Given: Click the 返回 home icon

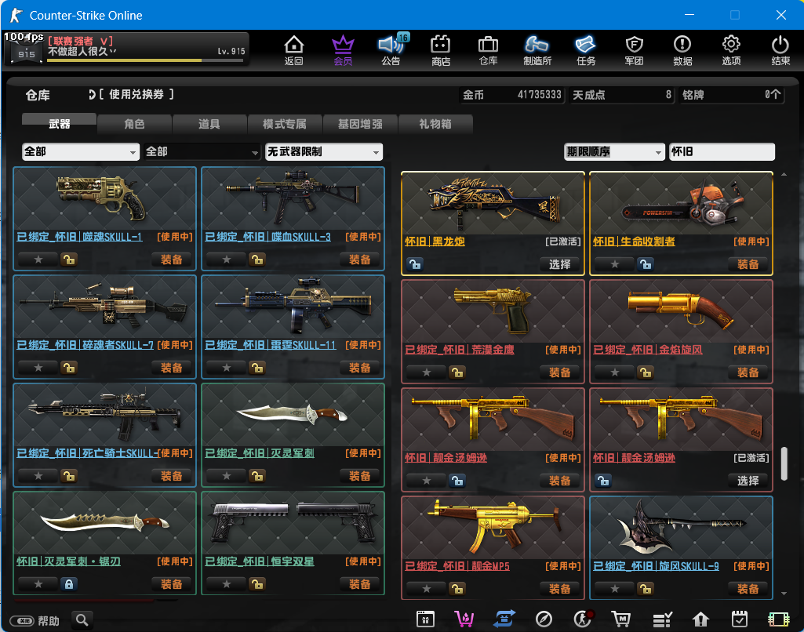Looking at the screenshot, I should click(x=294, y=50).
